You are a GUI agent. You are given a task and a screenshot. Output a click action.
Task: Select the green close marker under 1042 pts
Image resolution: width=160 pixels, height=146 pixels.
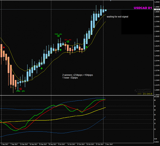(58, 36)
